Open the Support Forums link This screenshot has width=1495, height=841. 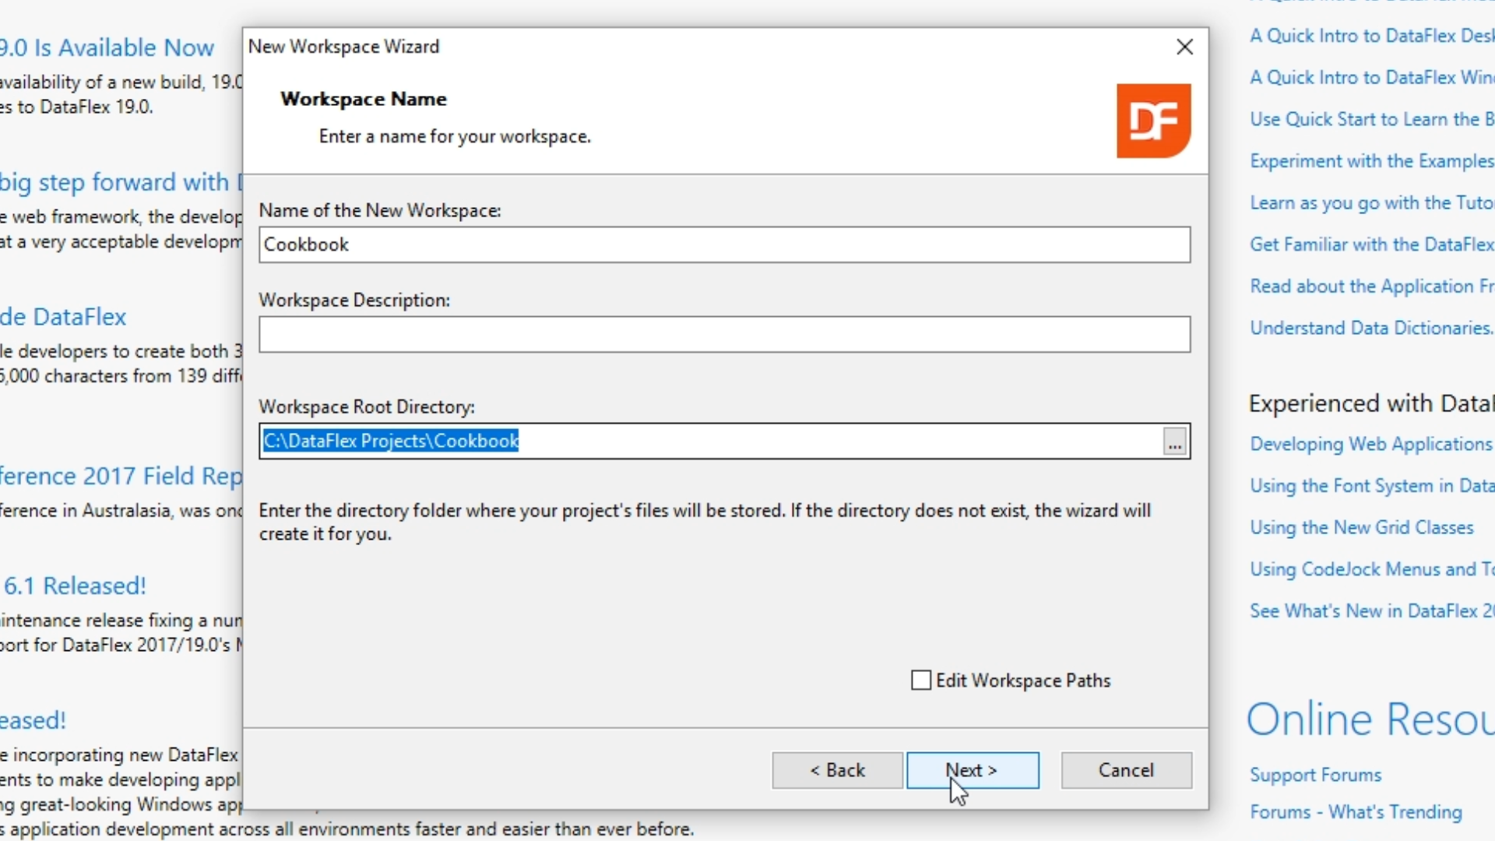pyautogui.click(x=1315, y=776)
